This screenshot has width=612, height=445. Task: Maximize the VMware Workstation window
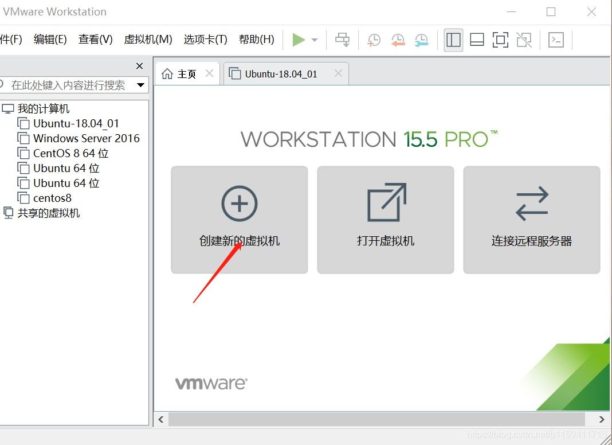tap(551, 11)
